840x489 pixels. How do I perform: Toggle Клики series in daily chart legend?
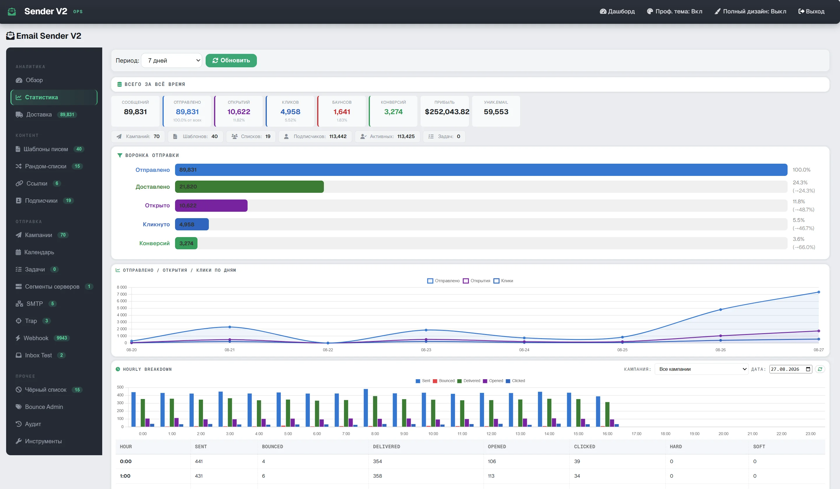[x=503, y=281]
